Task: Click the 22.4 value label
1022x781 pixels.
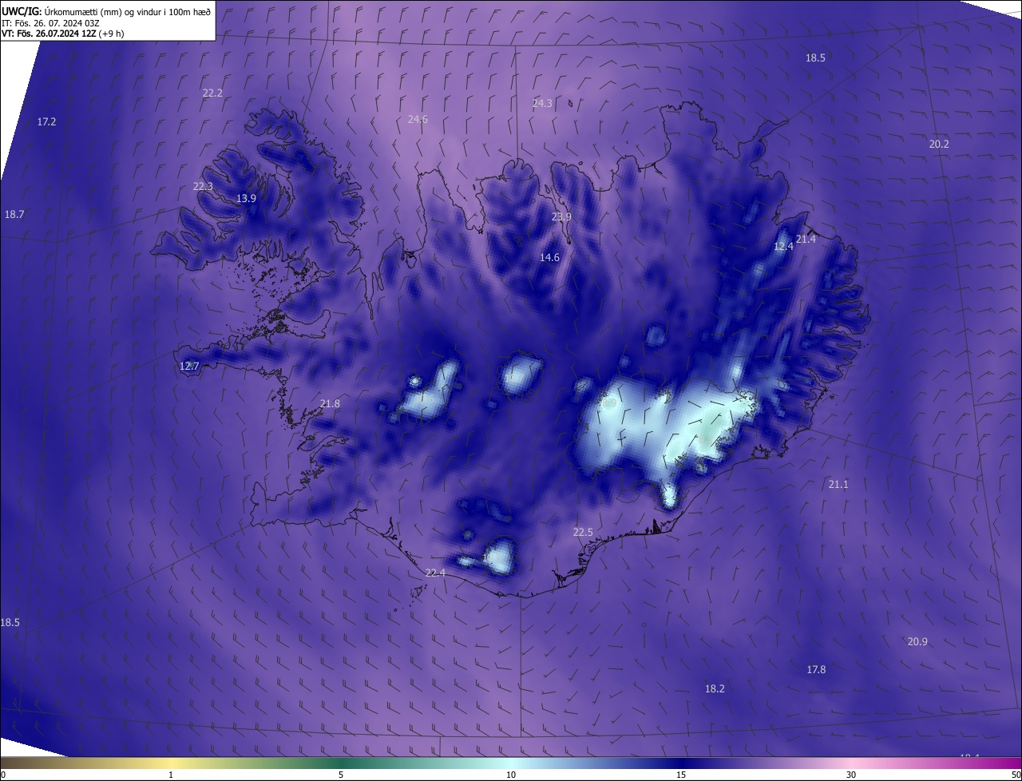Action: (435, 573)
